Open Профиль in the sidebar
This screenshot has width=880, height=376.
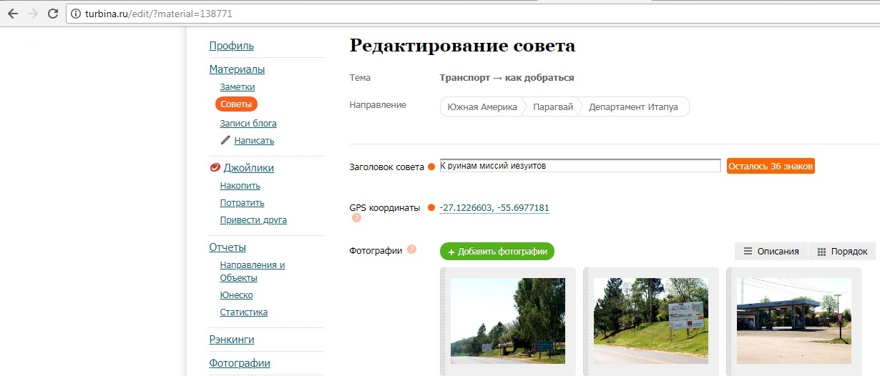tap(231, 46)
